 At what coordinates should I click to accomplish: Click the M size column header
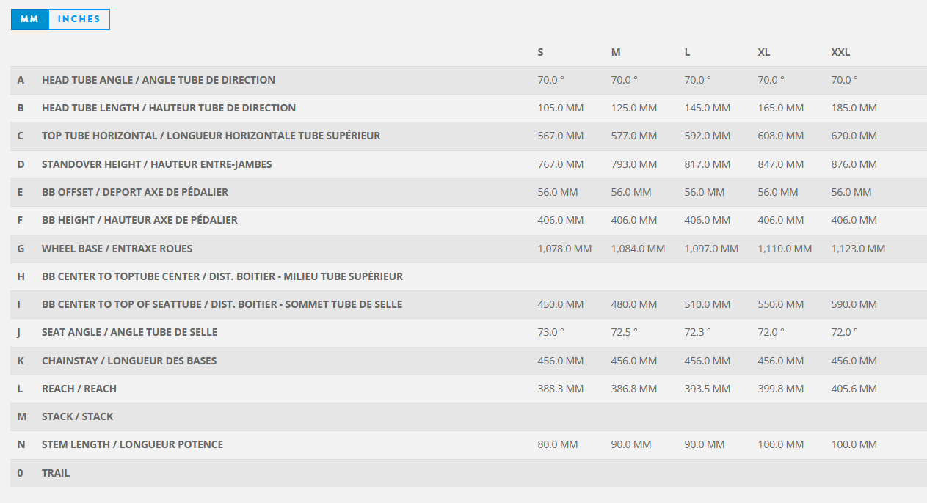coord(616,52)
